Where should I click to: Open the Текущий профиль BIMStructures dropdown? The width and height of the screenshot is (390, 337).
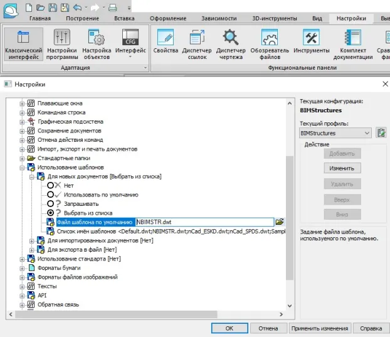(x=335, y=133)
